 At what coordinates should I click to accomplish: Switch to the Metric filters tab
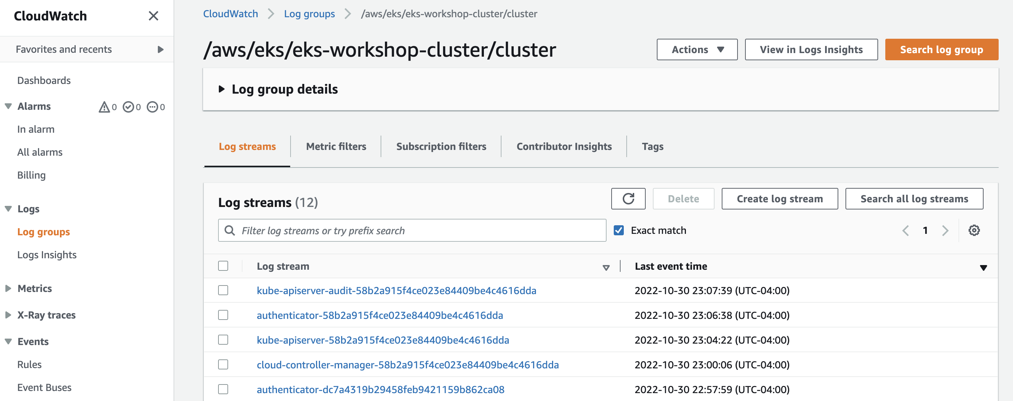[336, 147]
